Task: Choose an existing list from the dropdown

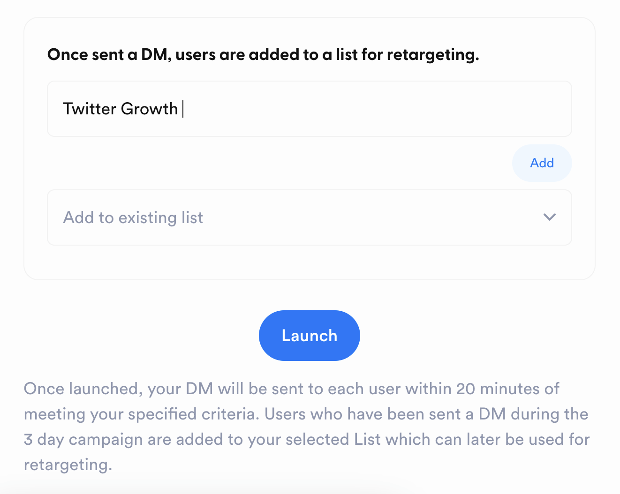Action: tap(310, 217)
